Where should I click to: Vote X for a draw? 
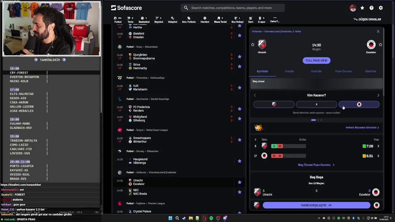(316, 105)
